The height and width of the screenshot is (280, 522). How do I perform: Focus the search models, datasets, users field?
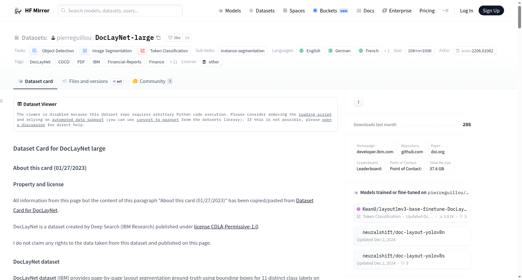click(x=120, y=10)
